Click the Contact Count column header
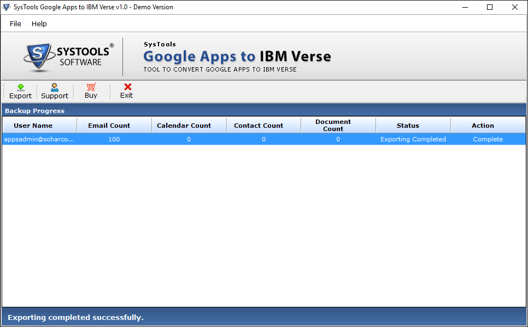 coord(263,126)
